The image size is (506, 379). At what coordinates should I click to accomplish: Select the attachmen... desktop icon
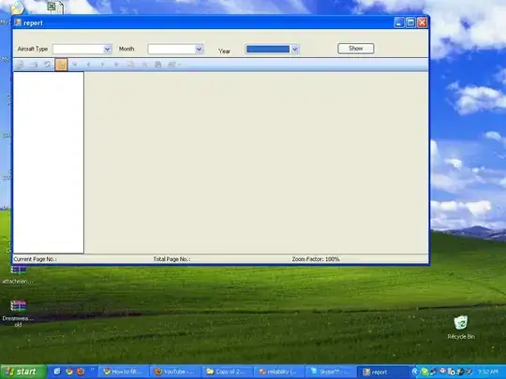(18, 274)
